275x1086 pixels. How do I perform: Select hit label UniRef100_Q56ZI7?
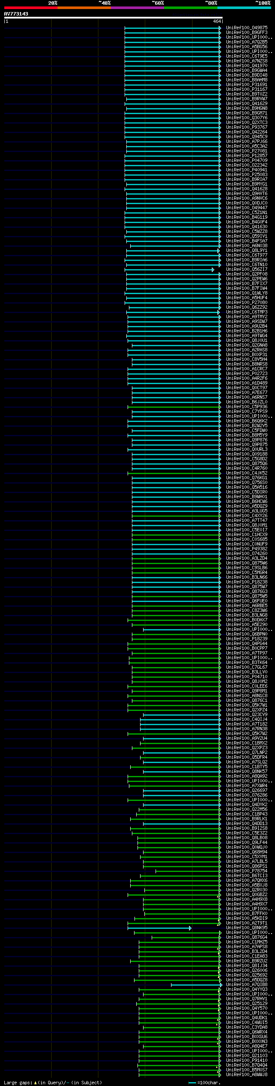pos(247,269)
